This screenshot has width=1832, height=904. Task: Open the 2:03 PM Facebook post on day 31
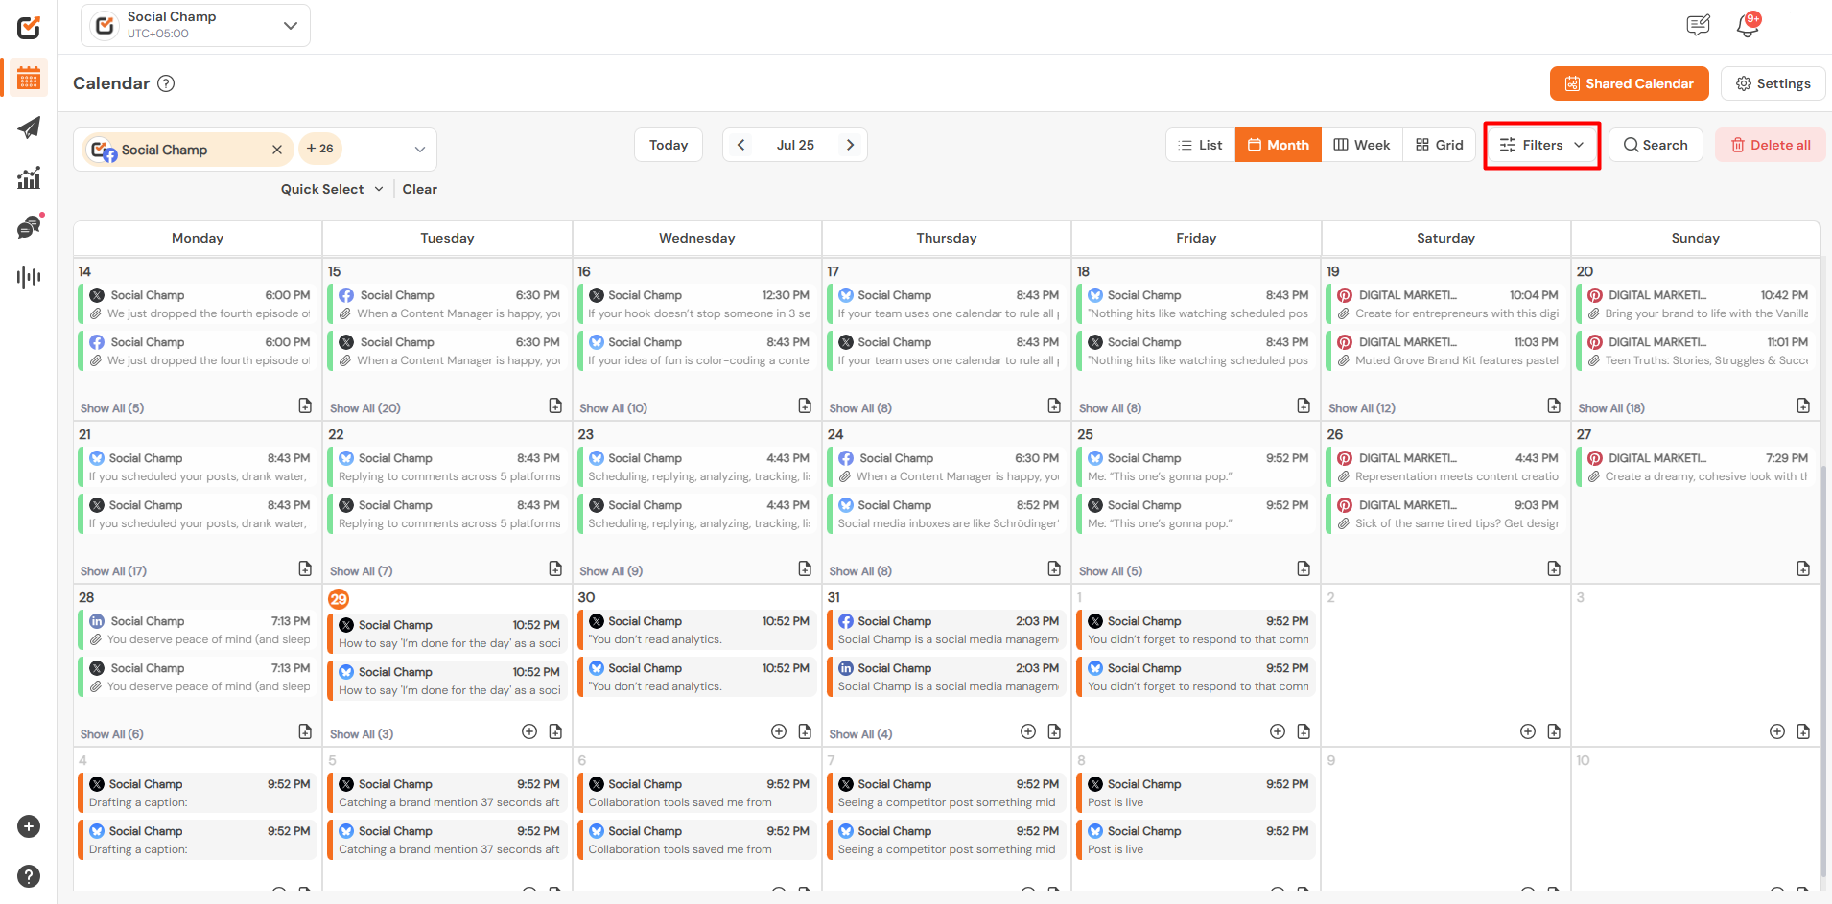point(948,631)
